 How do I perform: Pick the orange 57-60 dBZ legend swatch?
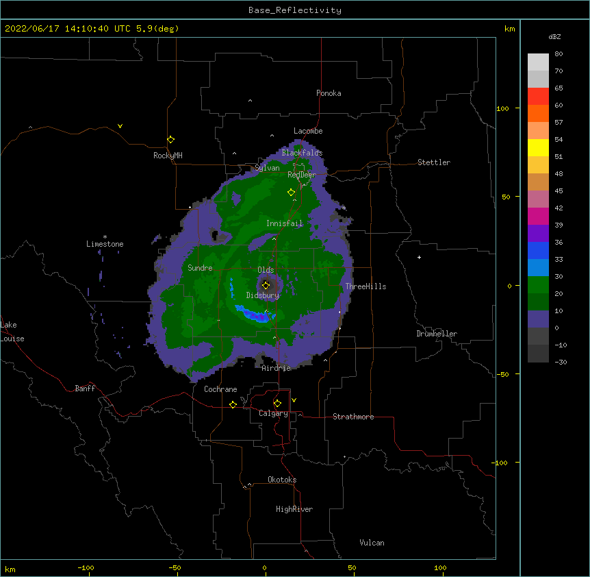coord(538,113)
